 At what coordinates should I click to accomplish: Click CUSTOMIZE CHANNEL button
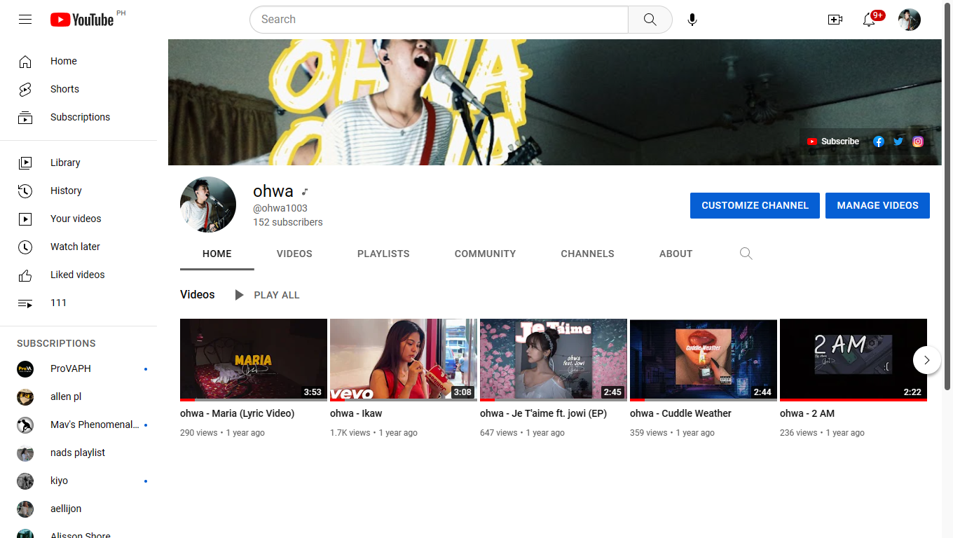point(755,205)
